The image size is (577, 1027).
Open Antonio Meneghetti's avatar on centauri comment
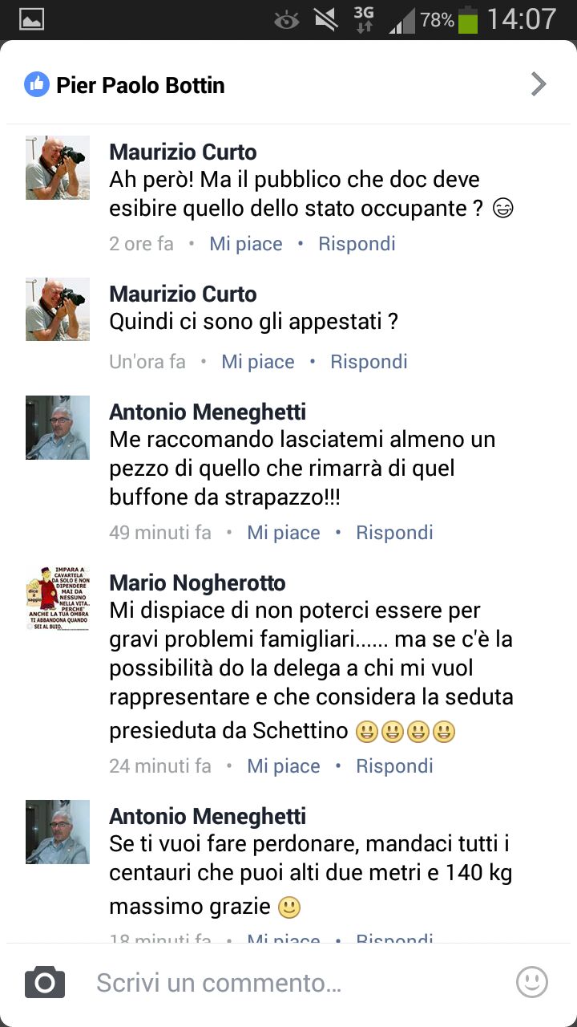(58, 831)
